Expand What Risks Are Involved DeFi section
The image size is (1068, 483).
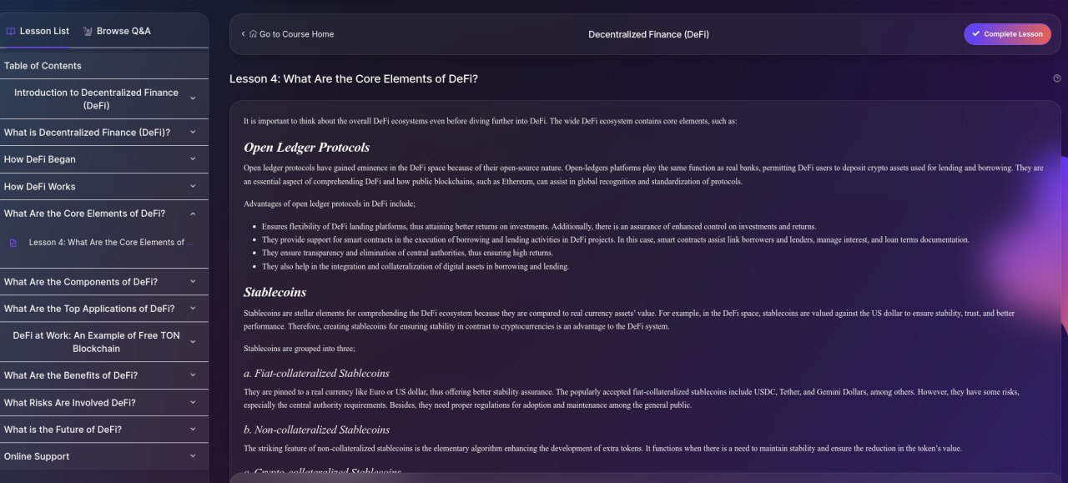[x=193, y=403]
